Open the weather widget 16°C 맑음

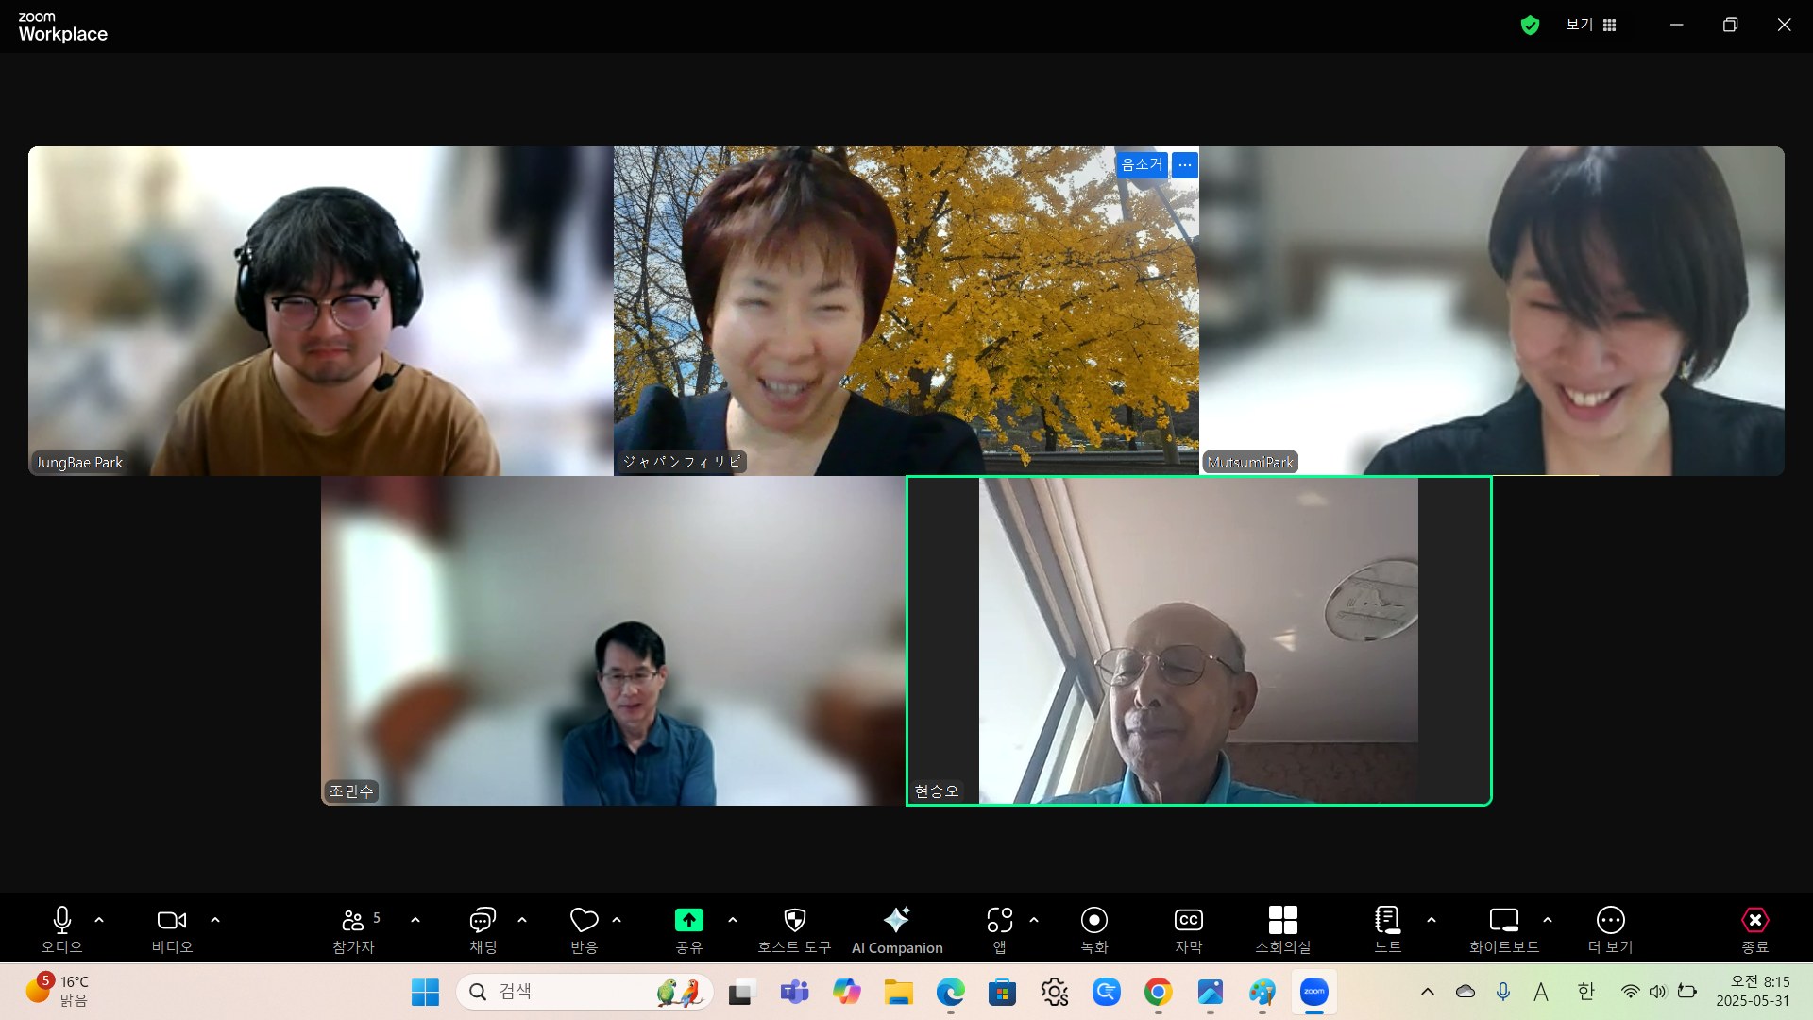pos(57,991)
